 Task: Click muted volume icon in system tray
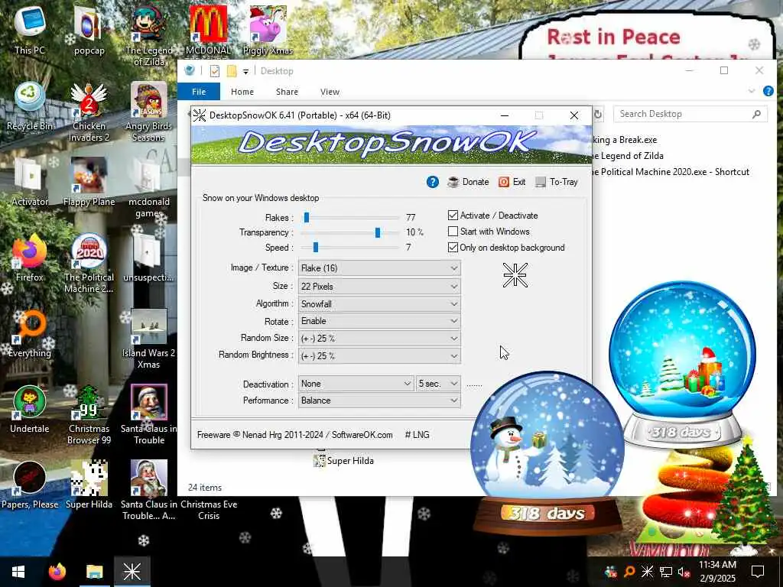pyautogui.click(x=684, y=572)
